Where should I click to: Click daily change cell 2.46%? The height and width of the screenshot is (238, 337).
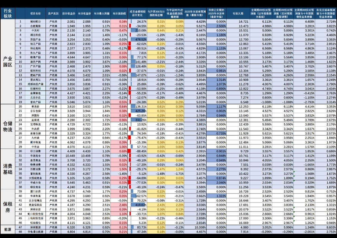point(119,205)
